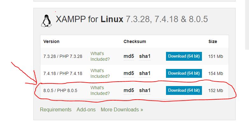This screenshot has height=124, width=249.
Task: View sha1 checksum for version 7.4.18
Action: (145, 73)
